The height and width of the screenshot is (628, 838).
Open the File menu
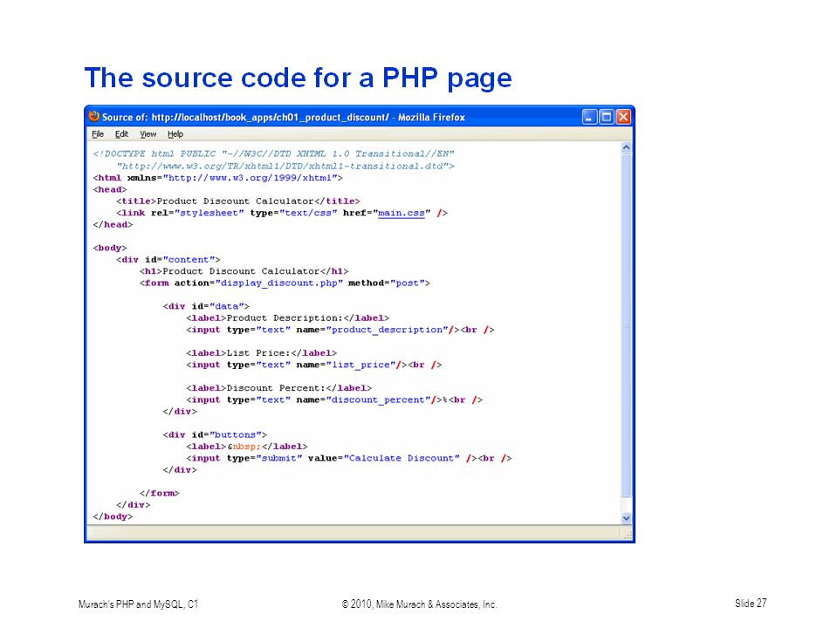[98, 134]
